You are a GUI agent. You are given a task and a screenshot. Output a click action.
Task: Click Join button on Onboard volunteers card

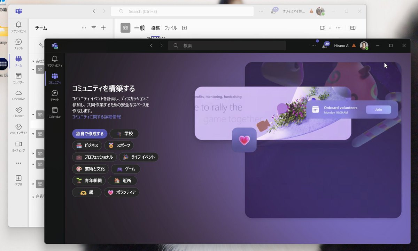point(378,110)
